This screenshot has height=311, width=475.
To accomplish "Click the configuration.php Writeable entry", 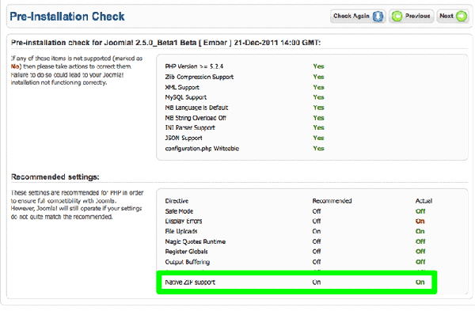I will point(202,149).
